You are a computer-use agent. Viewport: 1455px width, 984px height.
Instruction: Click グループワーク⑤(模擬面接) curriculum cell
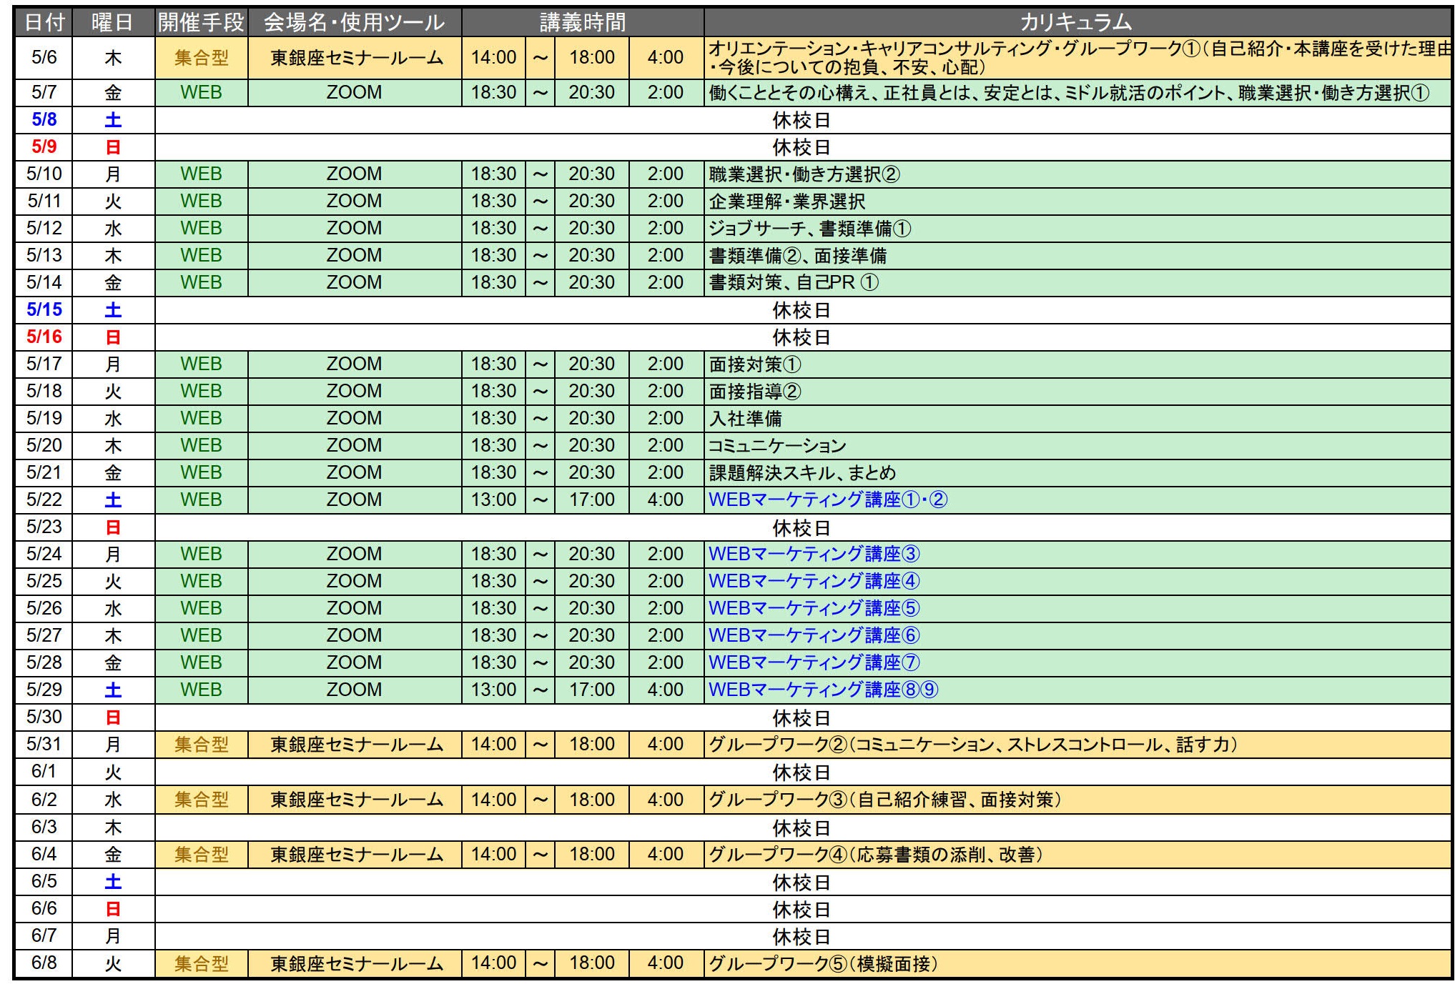[1077, 964]
